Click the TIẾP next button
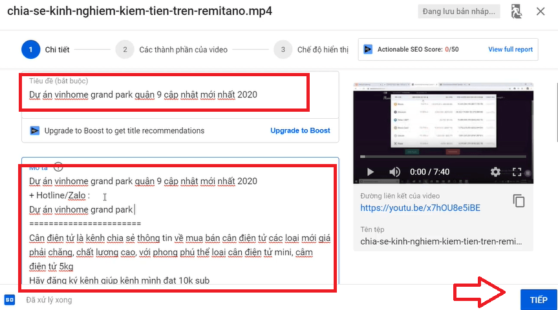The height and width of the screenshot is (310, 558). coord(539,300)
